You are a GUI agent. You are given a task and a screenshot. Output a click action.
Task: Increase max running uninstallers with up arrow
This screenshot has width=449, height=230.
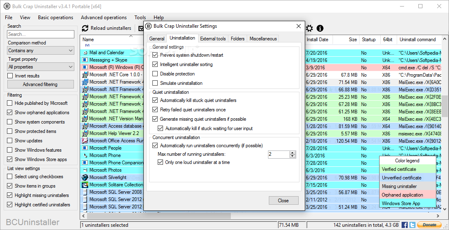pos(293,153)
